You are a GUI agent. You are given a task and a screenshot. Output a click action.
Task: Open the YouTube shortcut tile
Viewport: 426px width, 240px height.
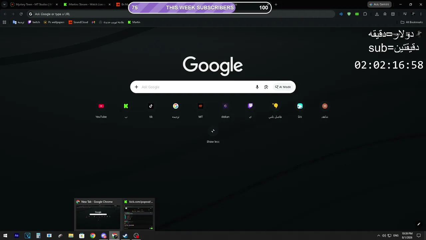tap(101, 110)
